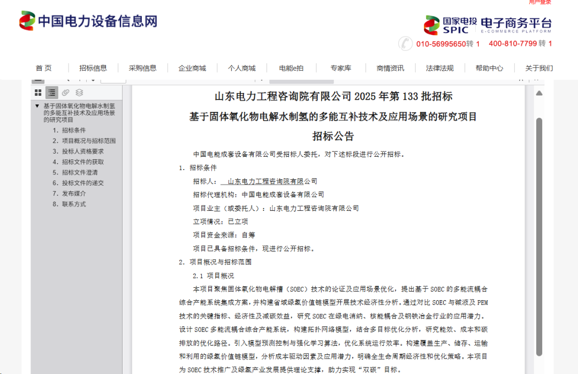Open 企业商城 navigation item

pyautogui.click(x=192, y=68)
